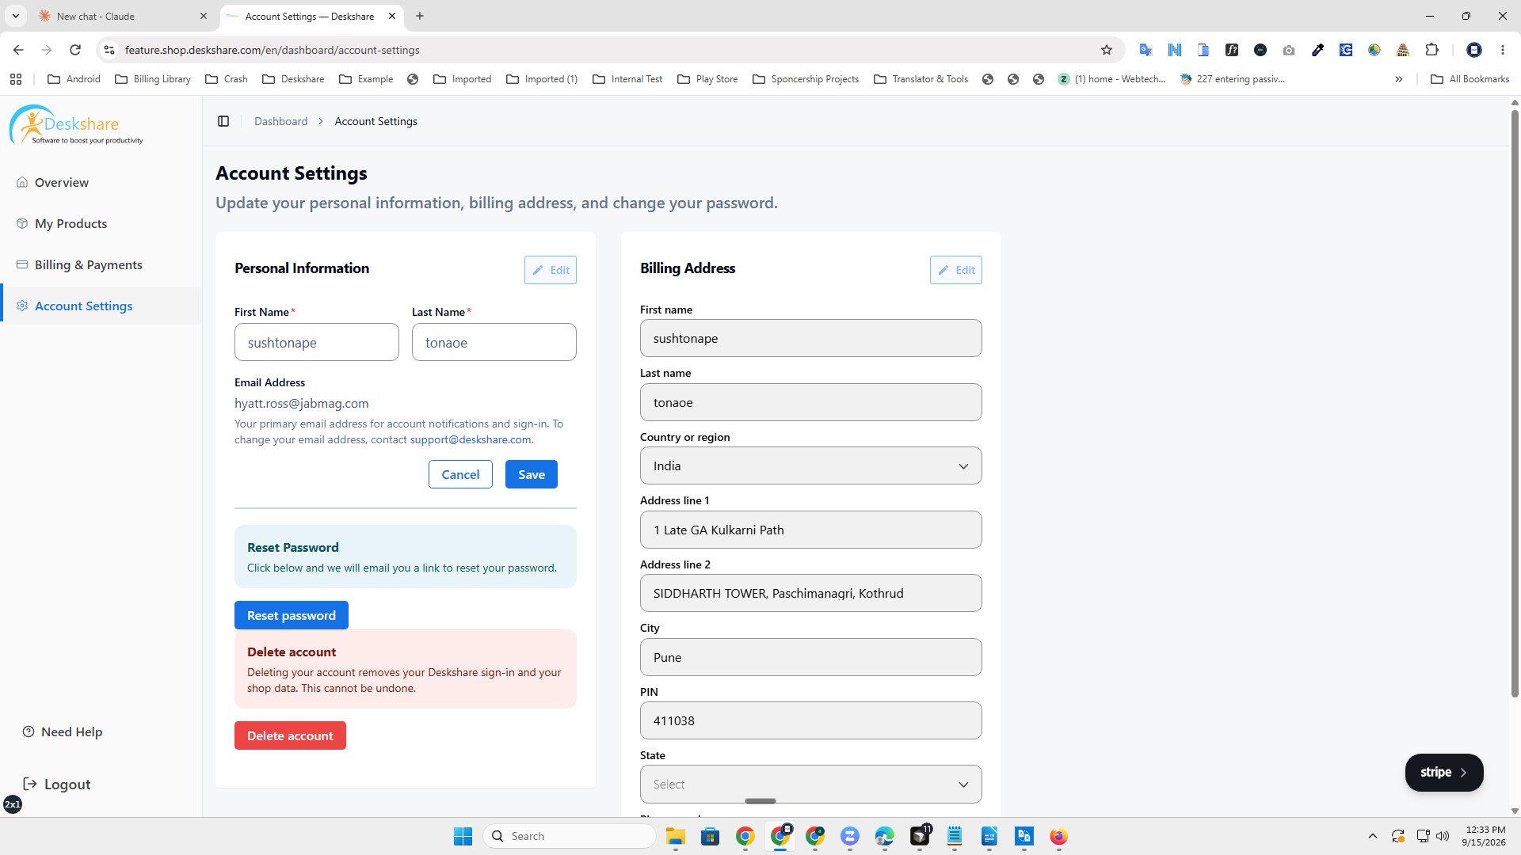Open Need Help in sidebar
1521x855 pixels.
pos(63,731)
